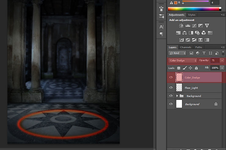Open the Character panel icon
The width and height of the screenshot is (226, 150).
pyautogui.click(x=162, y=27)
